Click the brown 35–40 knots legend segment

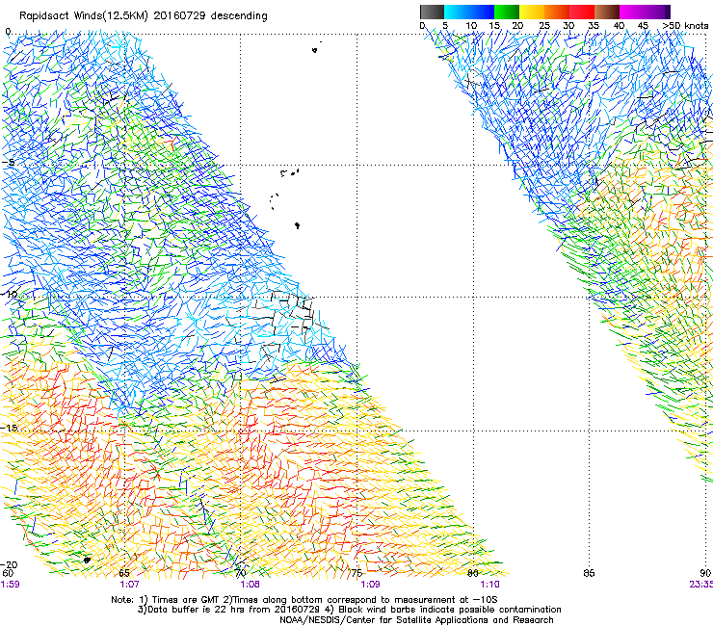click(607, 12)
